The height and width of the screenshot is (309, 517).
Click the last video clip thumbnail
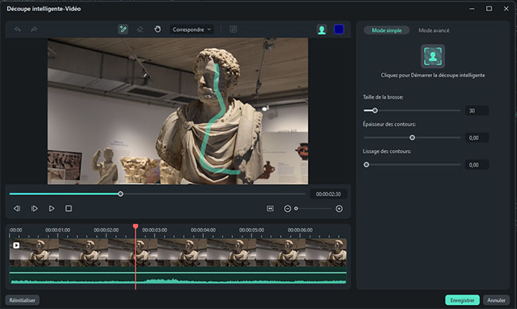point(326,252)
